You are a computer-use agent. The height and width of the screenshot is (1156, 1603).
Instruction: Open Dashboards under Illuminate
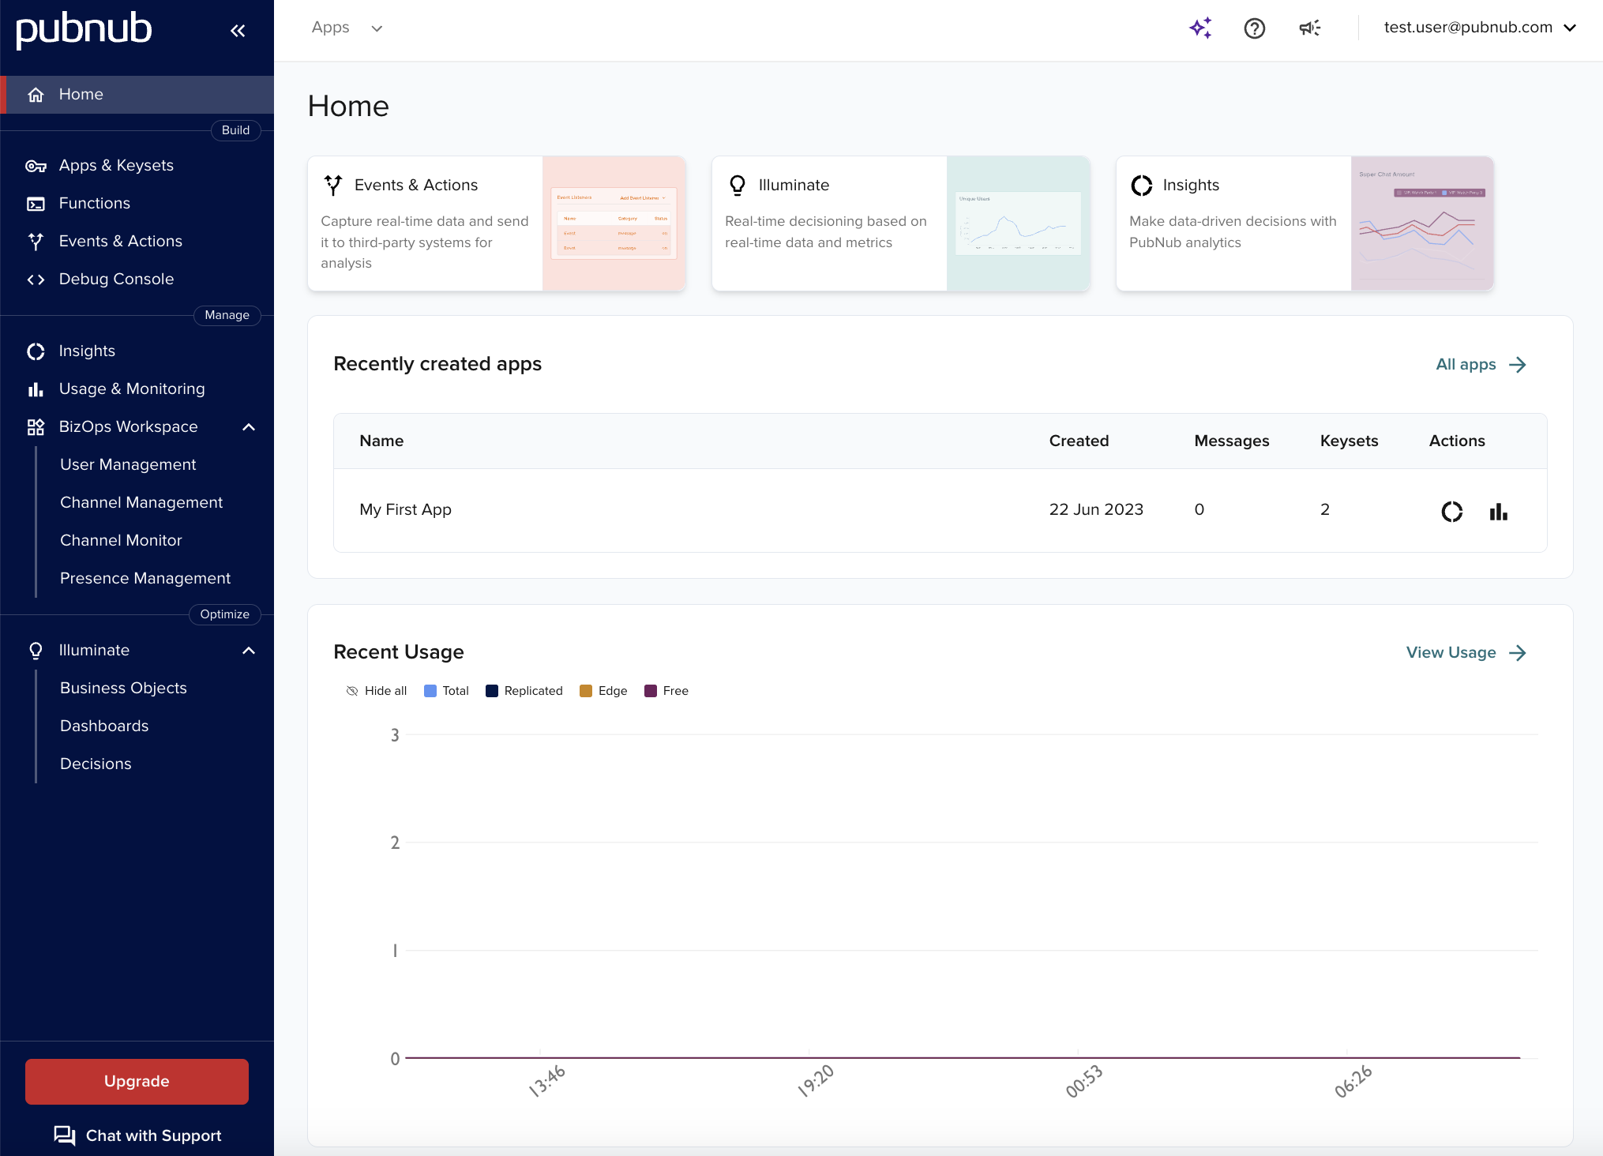point(103,726)
